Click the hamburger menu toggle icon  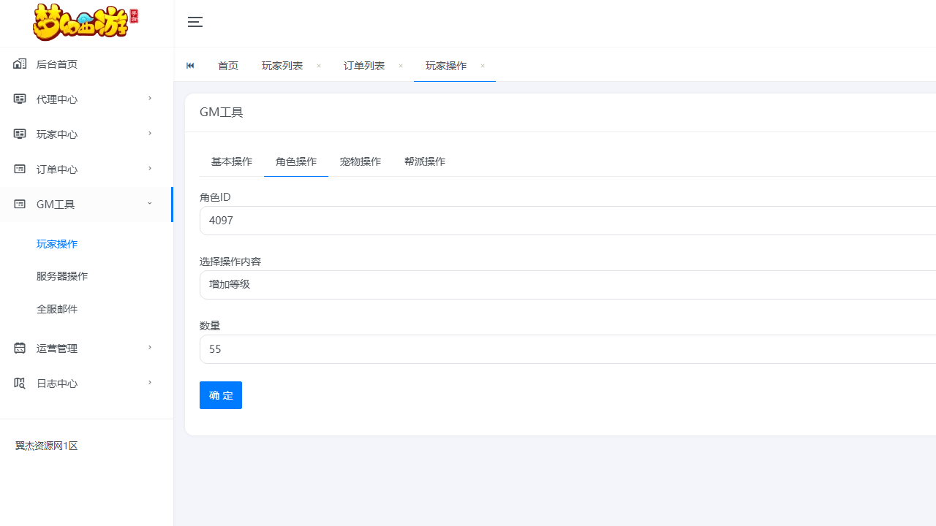[x=195, y=22]
